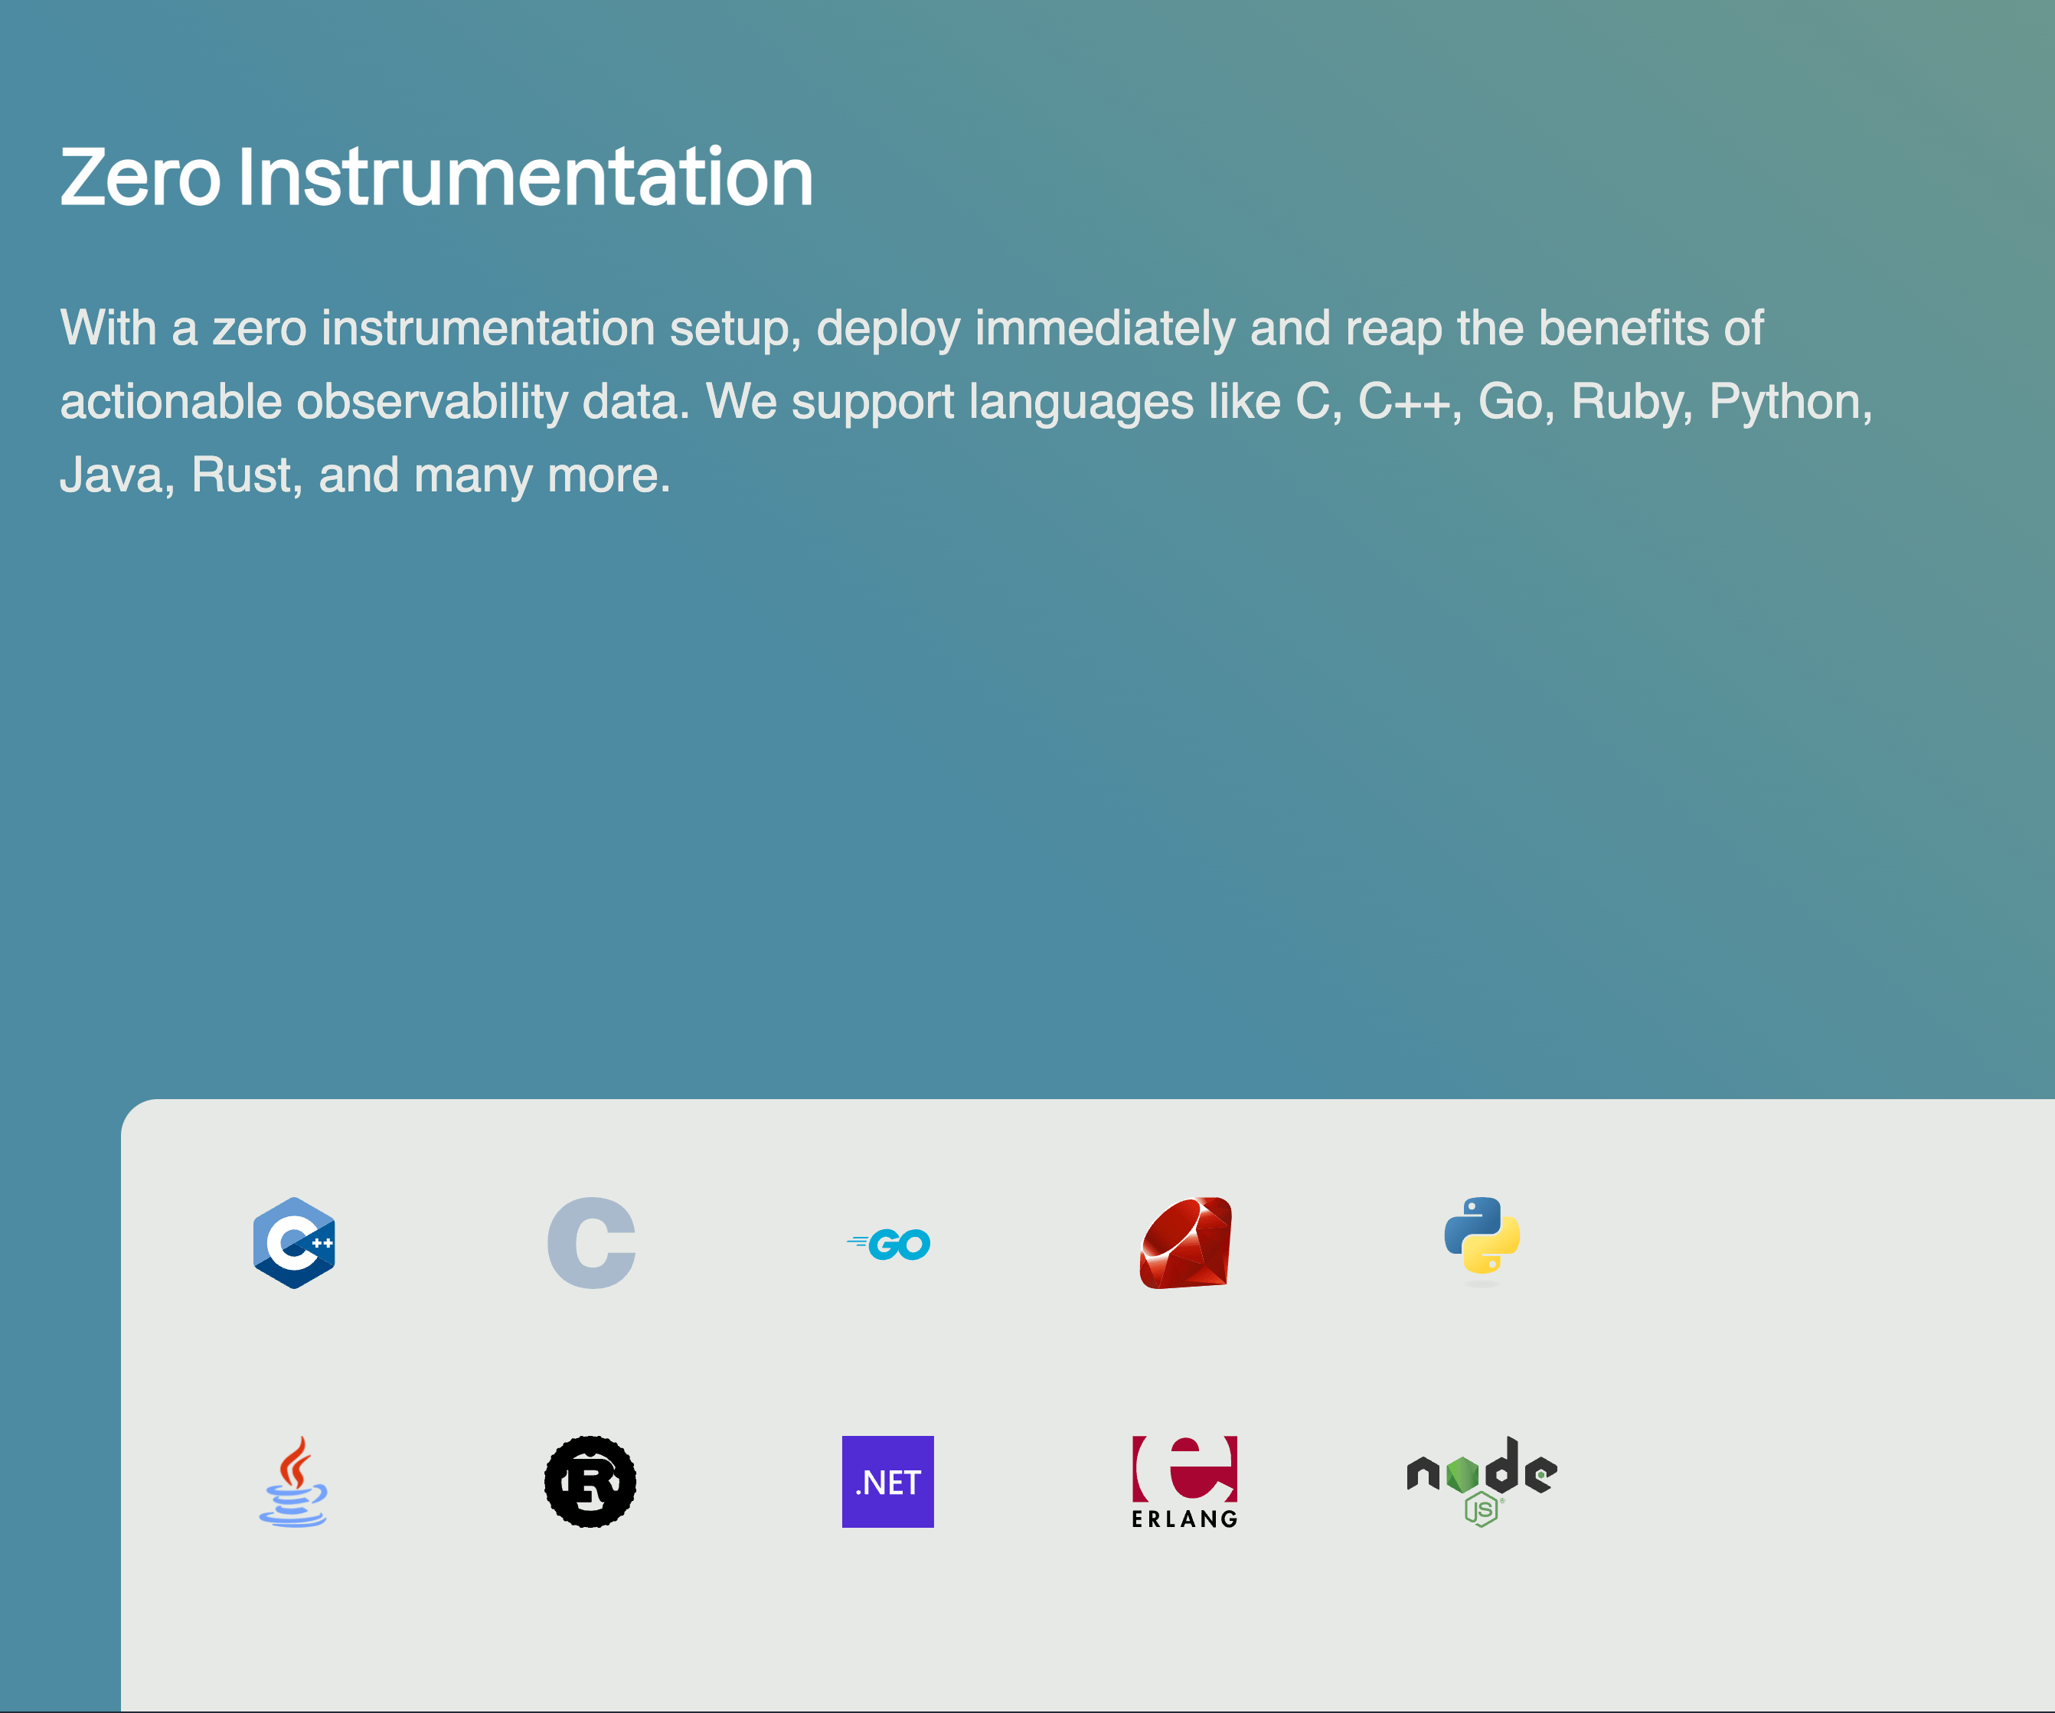Viewport: 2055px width, 1713px height.
Task: Click the word "deploy" in the description
Action: [887, 328]
